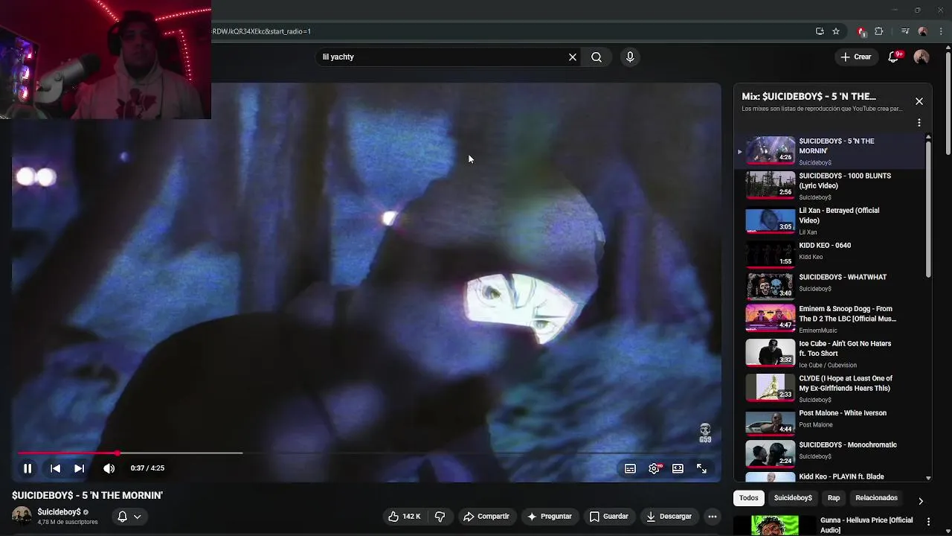Click the mix title 'Mix: $UICIDEBOY$ - 5 'N THE...'
Screen dimensions: 952x536
[x=808, y=96]
